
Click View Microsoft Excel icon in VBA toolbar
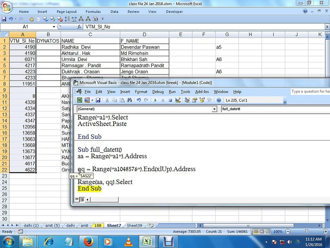pyautogui.click(x=79, y=100)
